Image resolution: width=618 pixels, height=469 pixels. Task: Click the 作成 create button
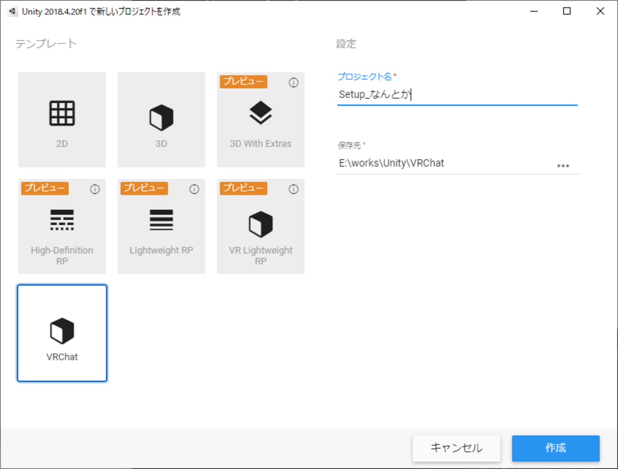tap(556, 448)
